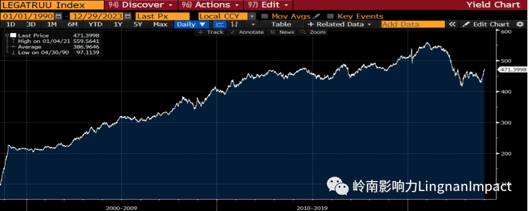Select the candlestick bar chart icon
The height and width of the screenshot is (211, 529).
click(x=235, y=24)
